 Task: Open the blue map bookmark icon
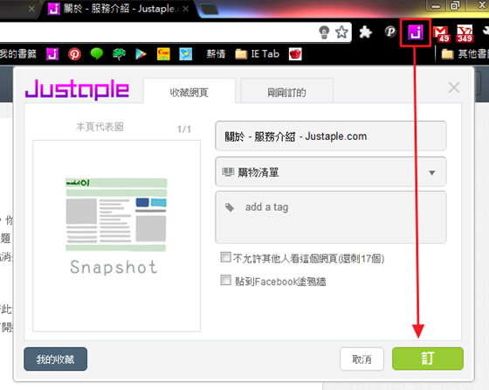185,54
